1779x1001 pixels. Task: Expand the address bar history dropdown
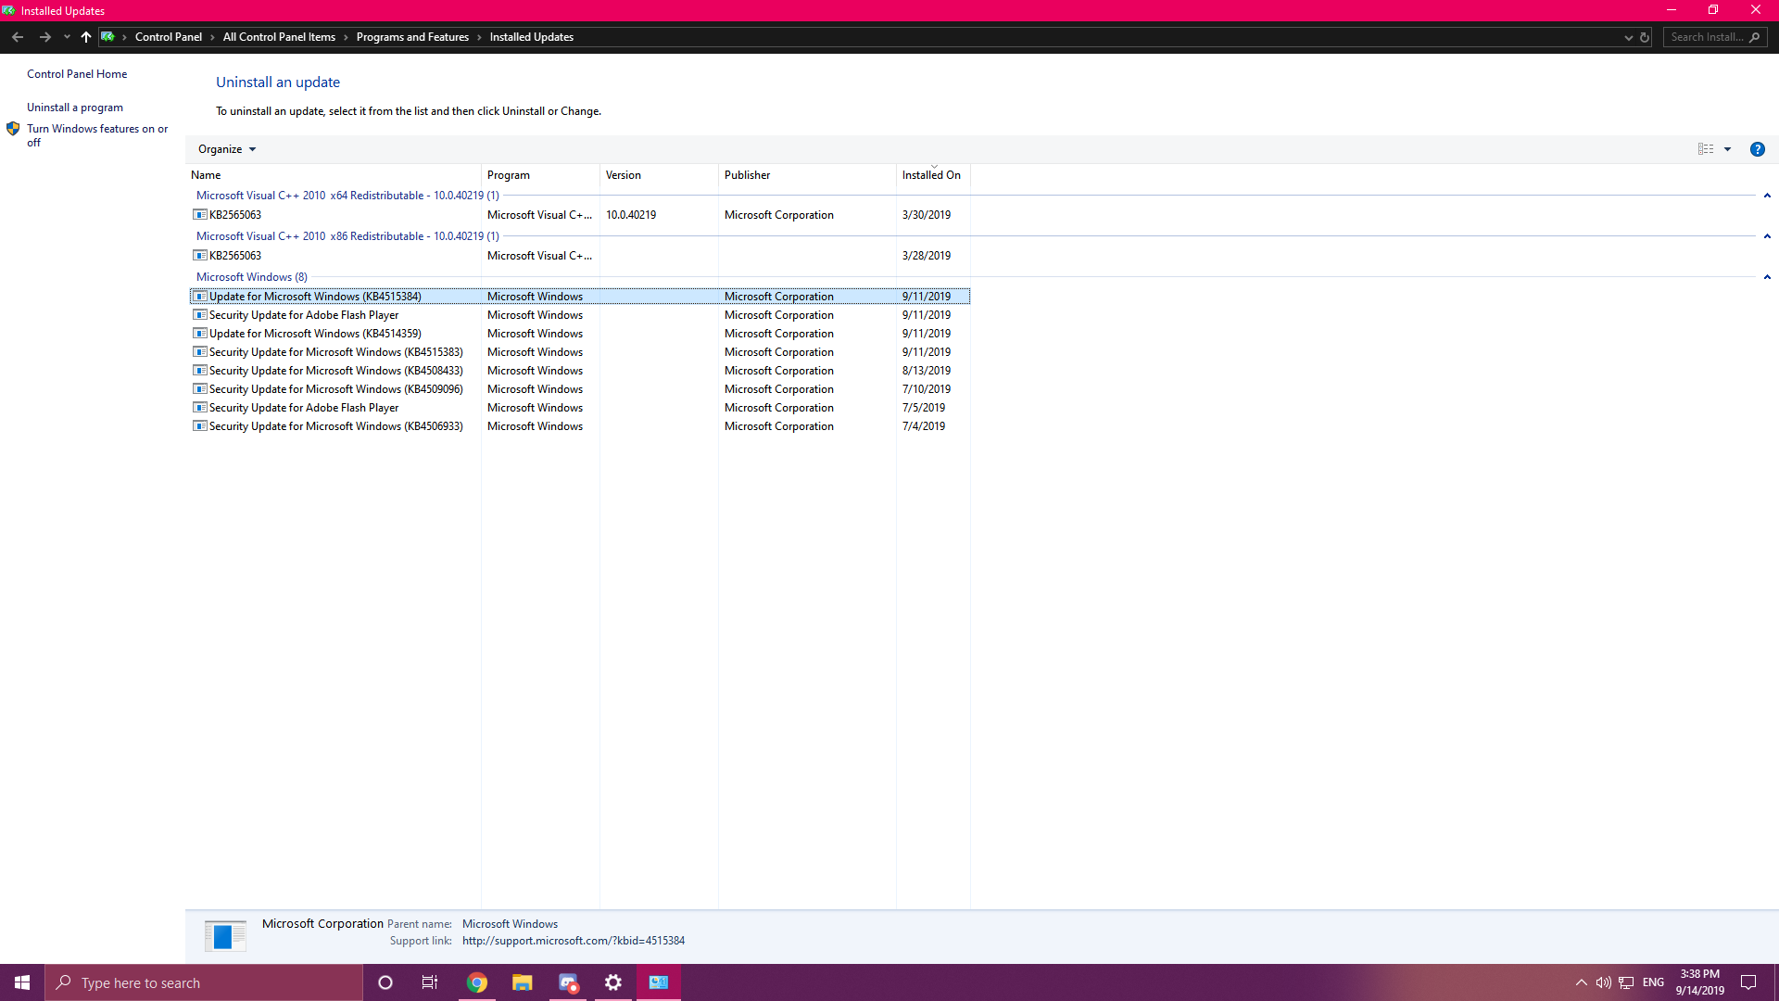[x=1628, y=37]
